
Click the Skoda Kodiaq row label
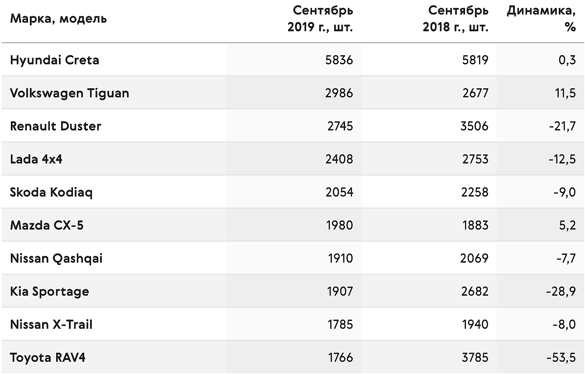coord(51,192)
